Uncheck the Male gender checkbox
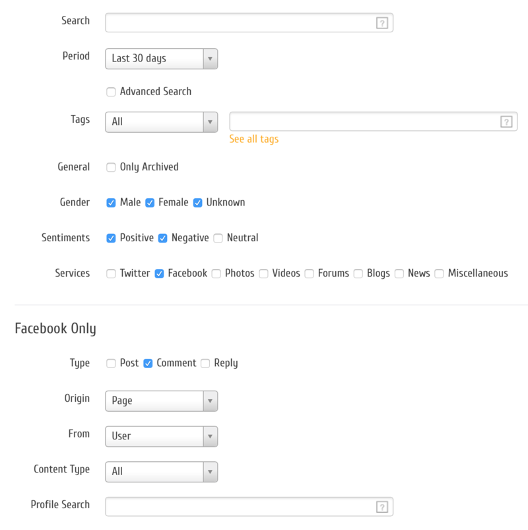Image resolution: width=528 pixels, height=530 pixels. click(x=111, y=203)
